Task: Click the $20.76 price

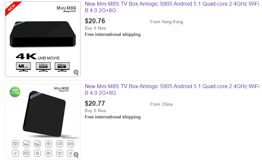Action: (x=95, y=21)
